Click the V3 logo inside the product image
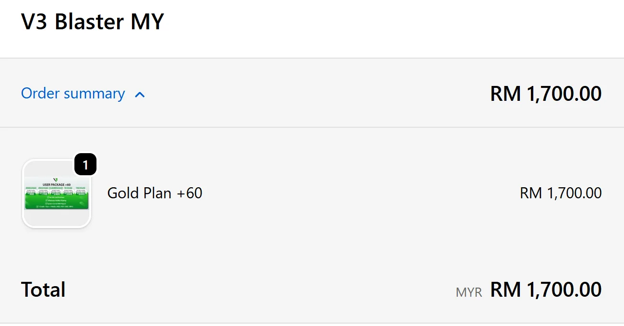Screen dimensions: 624x326 (x=57, y=180)
